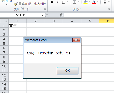This screenshot has height=93, width=114.
Task: Select row header 8
Action: point(4,57)
